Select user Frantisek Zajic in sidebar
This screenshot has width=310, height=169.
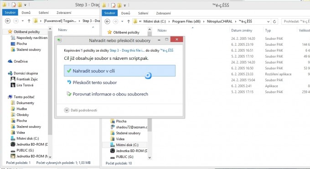(27, 79)
